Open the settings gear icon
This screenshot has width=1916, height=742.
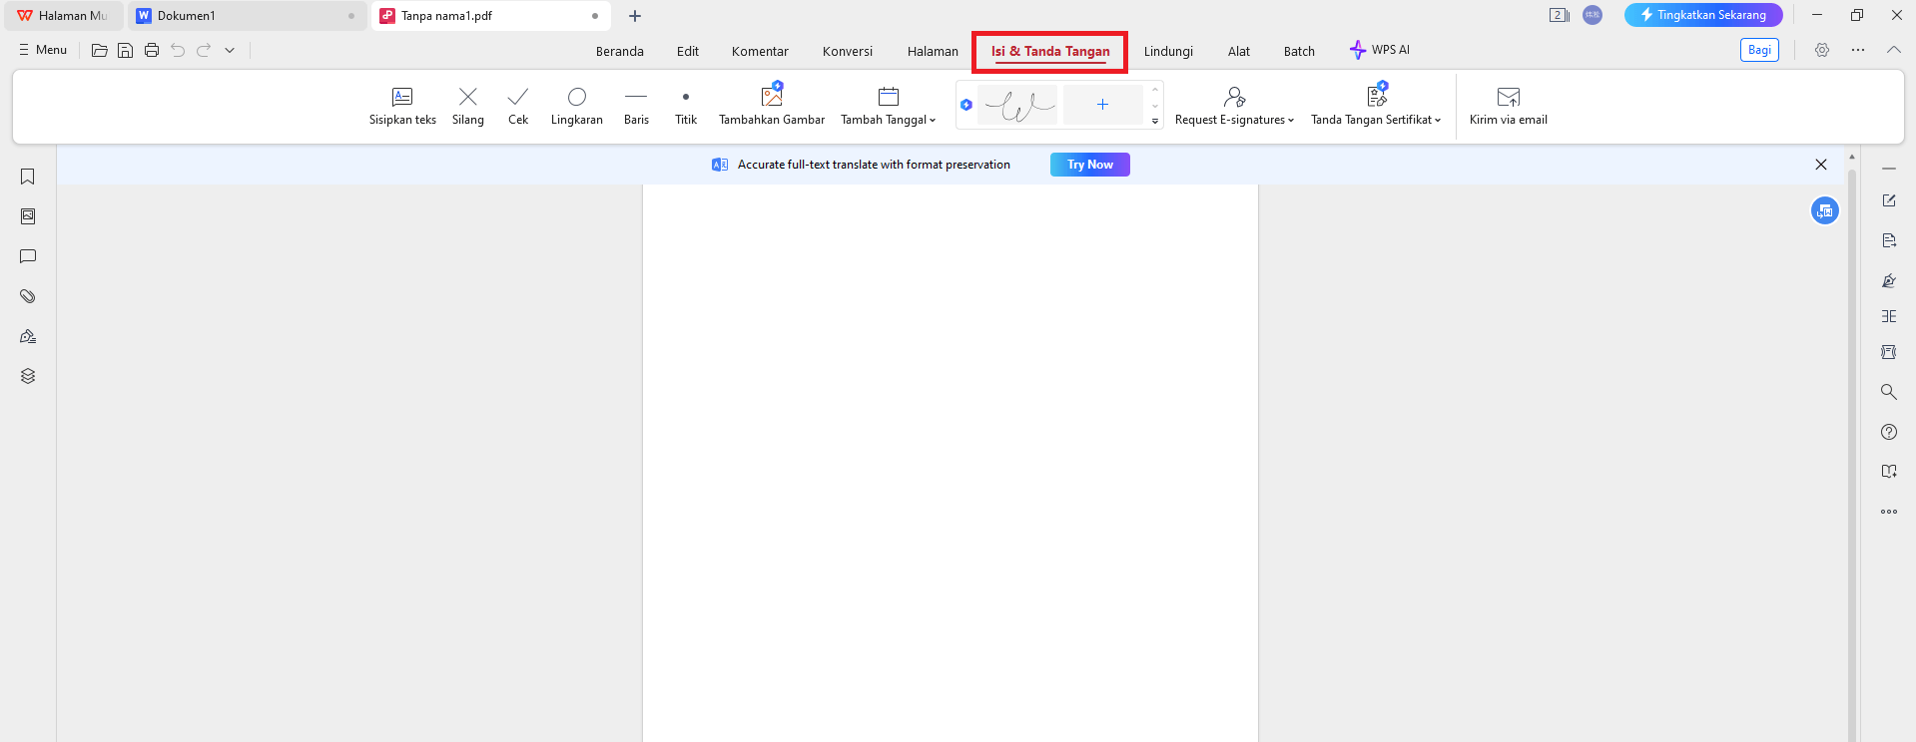[x=1822, y=50]
